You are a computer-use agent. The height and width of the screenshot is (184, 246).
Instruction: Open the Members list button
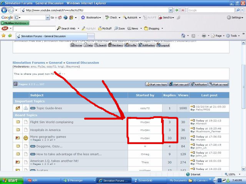[x=116, y=45]
